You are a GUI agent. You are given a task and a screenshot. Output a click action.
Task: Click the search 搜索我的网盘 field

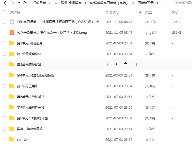click(x=183, y=3)
